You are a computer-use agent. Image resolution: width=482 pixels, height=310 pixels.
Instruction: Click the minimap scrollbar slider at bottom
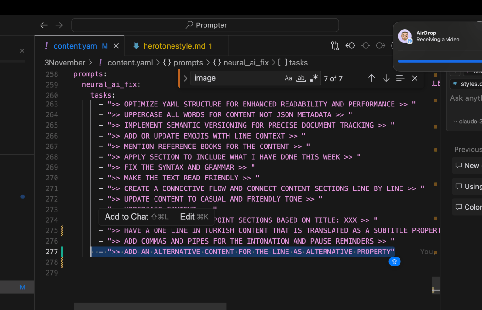click(x=435, y=285)
